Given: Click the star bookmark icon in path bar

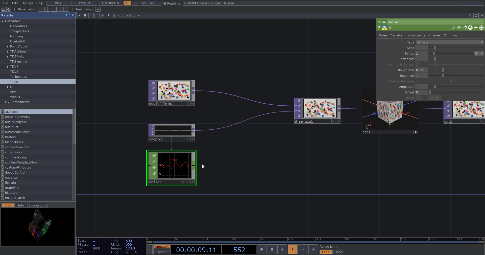Looking at the screenshot, I should tap(108, 15).
